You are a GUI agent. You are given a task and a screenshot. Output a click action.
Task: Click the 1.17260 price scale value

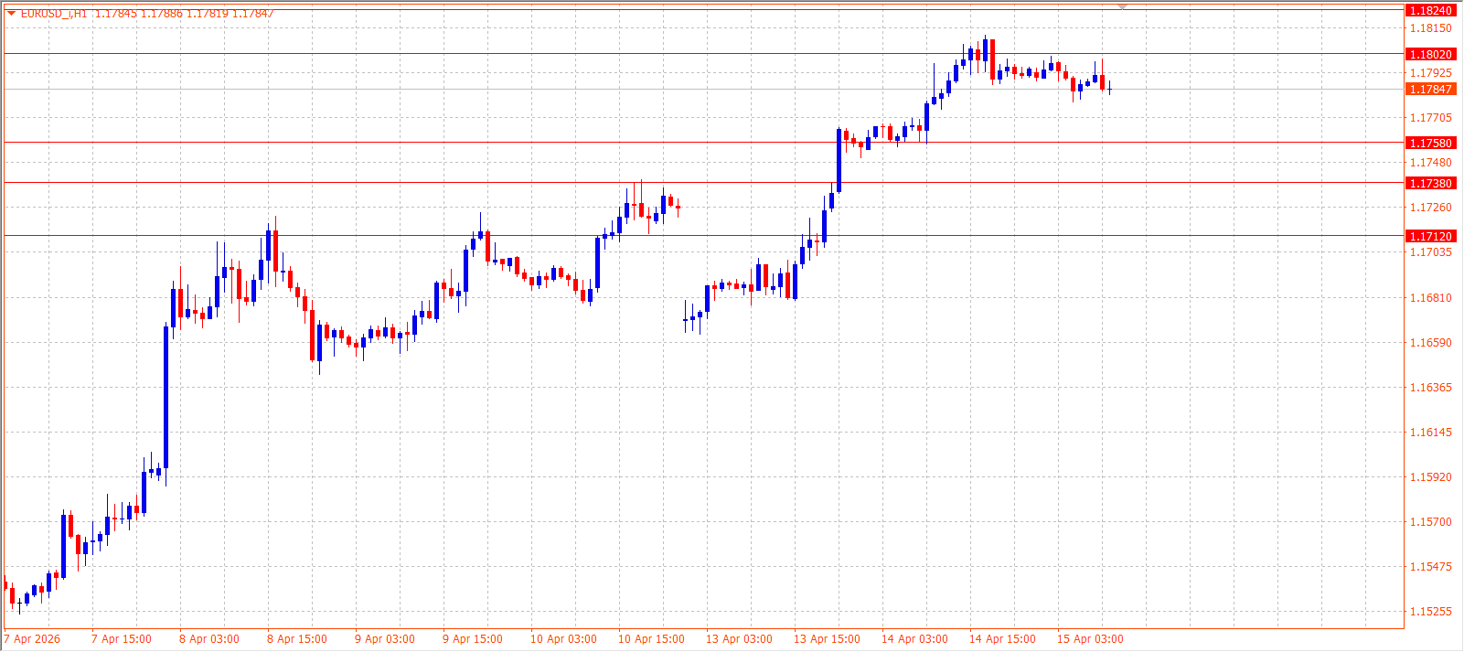coord(1431,208)
